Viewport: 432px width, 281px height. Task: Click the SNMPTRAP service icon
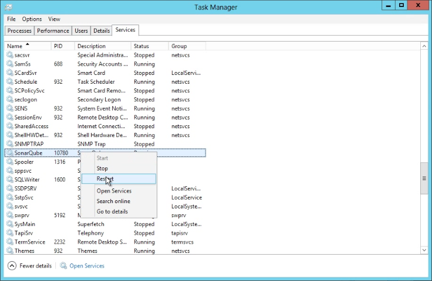click(10, 144)
